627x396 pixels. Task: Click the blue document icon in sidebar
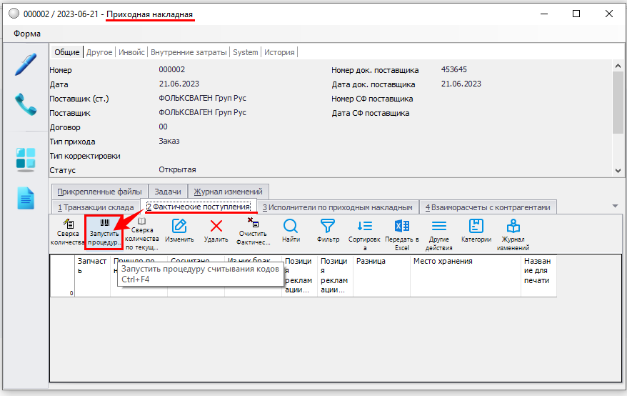pyautogui.click(x=25, y=198)
